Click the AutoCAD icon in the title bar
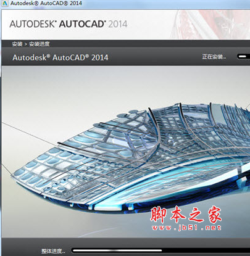Screen dimensions: 250x256 pos(4,3)
